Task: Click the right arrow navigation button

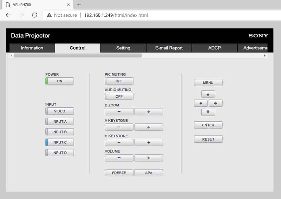Action: click(x=215, y=103)
